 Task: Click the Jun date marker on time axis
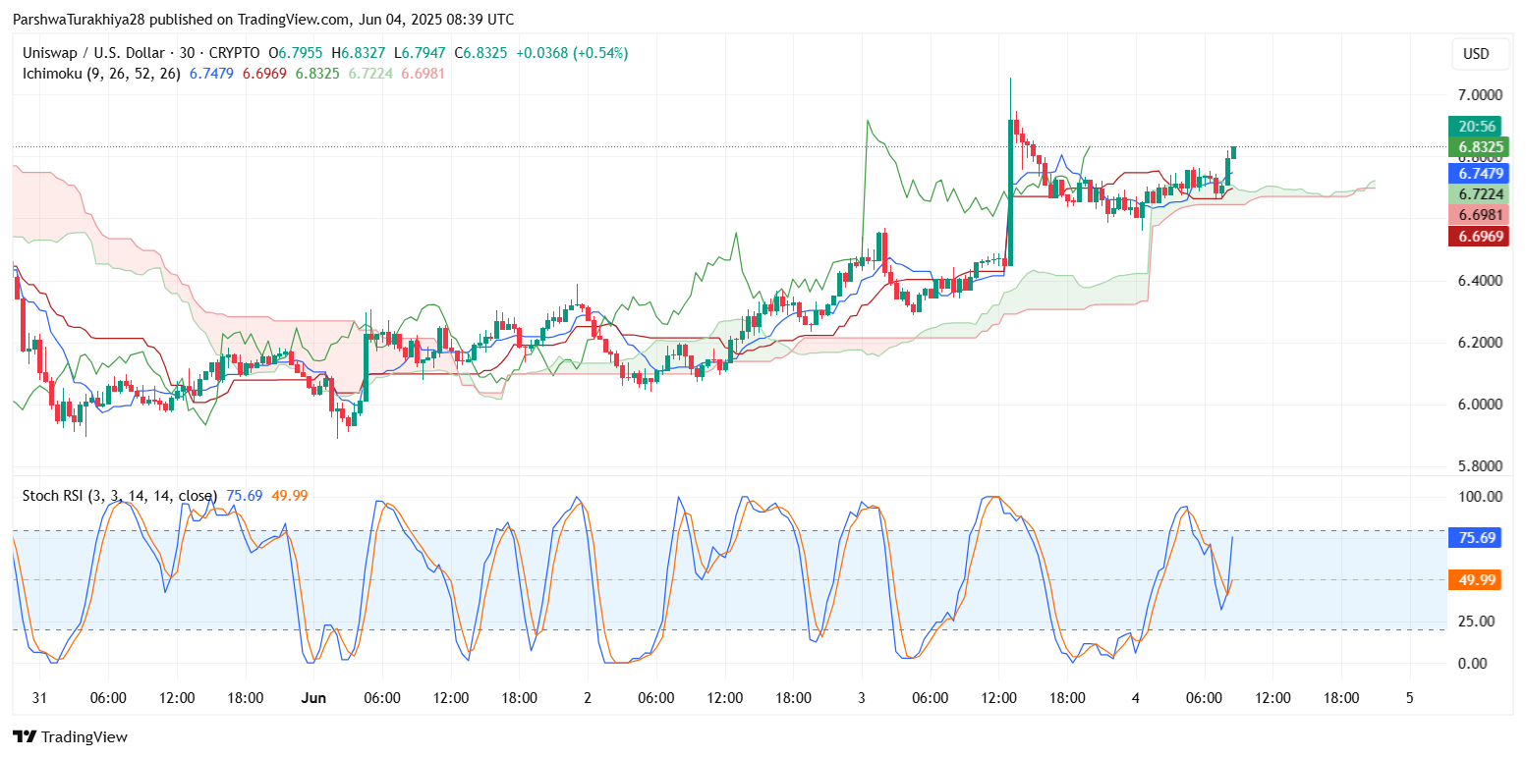point(313,698)
